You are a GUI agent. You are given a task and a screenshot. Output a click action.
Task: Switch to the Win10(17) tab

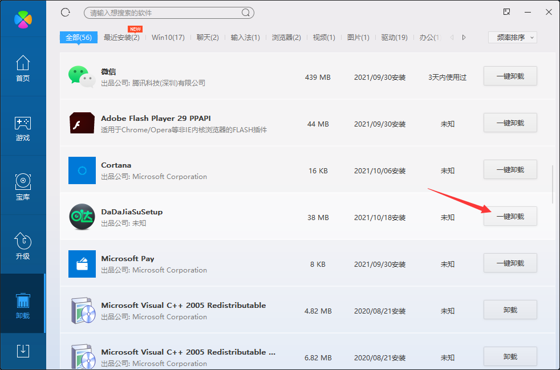point(168,37)
